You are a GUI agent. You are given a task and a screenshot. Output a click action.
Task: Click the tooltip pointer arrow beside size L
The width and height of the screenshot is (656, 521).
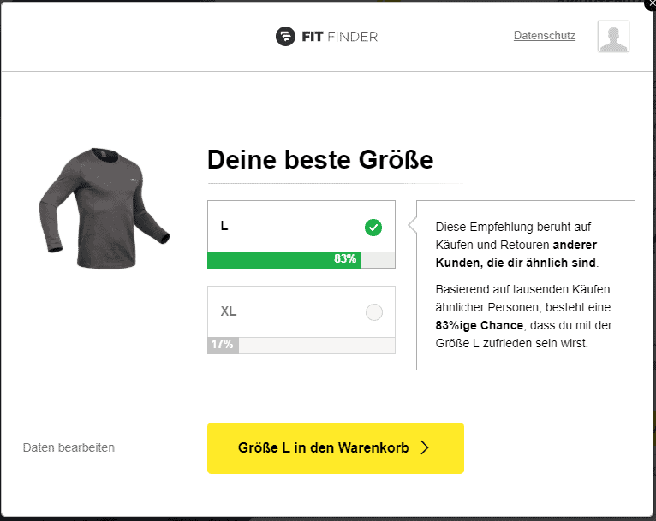tap(413, 227)
